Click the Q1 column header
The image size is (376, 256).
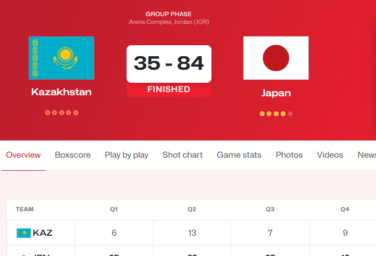114,210
